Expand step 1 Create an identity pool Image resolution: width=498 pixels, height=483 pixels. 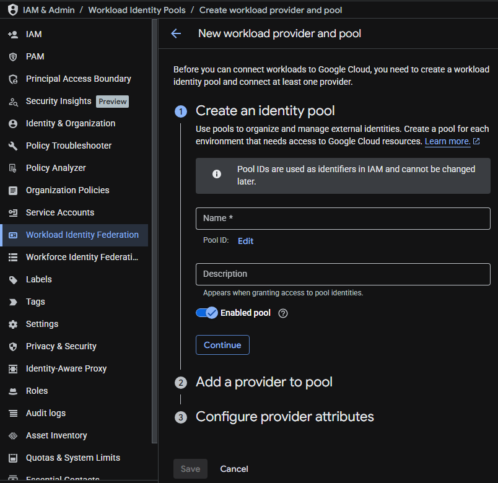tap(265, 111)
